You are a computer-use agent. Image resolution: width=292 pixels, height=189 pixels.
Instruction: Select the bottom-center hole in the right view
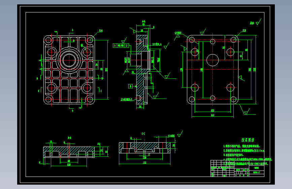point(213,98)
